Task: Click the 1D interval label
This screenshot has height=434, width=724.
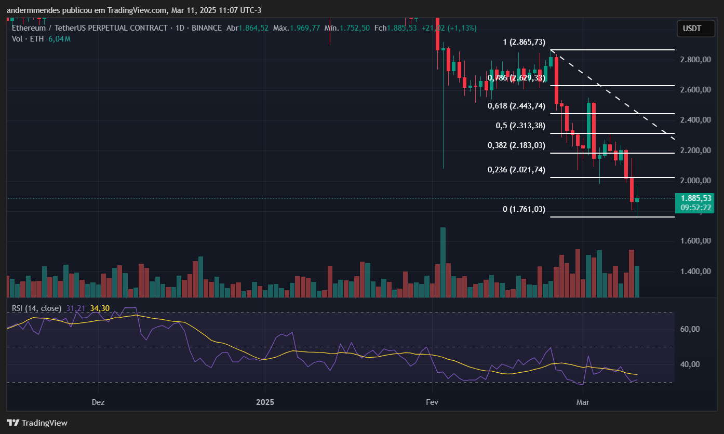Action: [181, 28]
